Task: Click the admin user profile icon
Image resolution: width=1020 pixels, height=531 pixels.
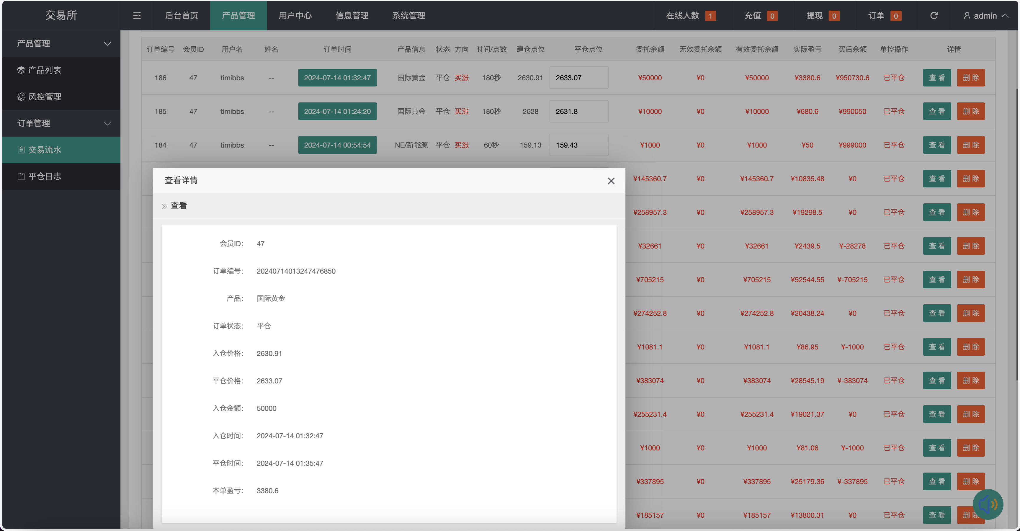Action: tap(967, 15)
